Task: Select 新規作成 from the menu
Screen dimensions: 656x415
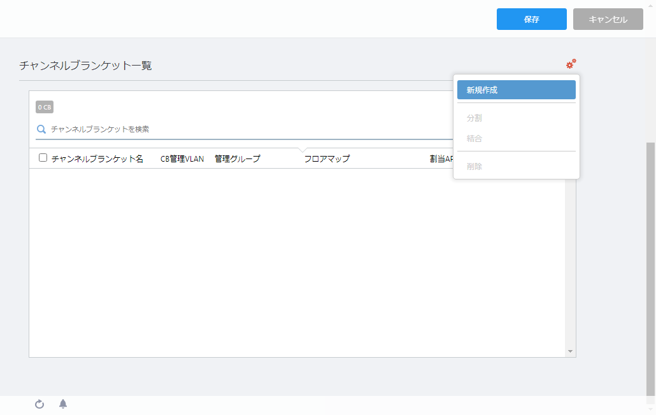Action: click(x=517, y=90)
